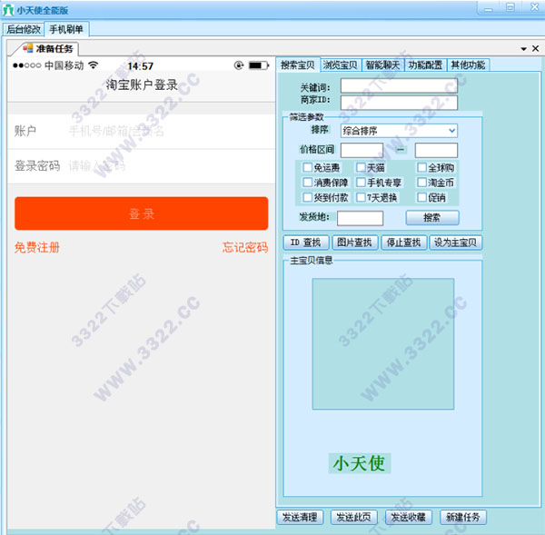Click the rotation lock icon in phone status bar
Image resolution: width=545 pixels, height=535 pixels.
238,65
